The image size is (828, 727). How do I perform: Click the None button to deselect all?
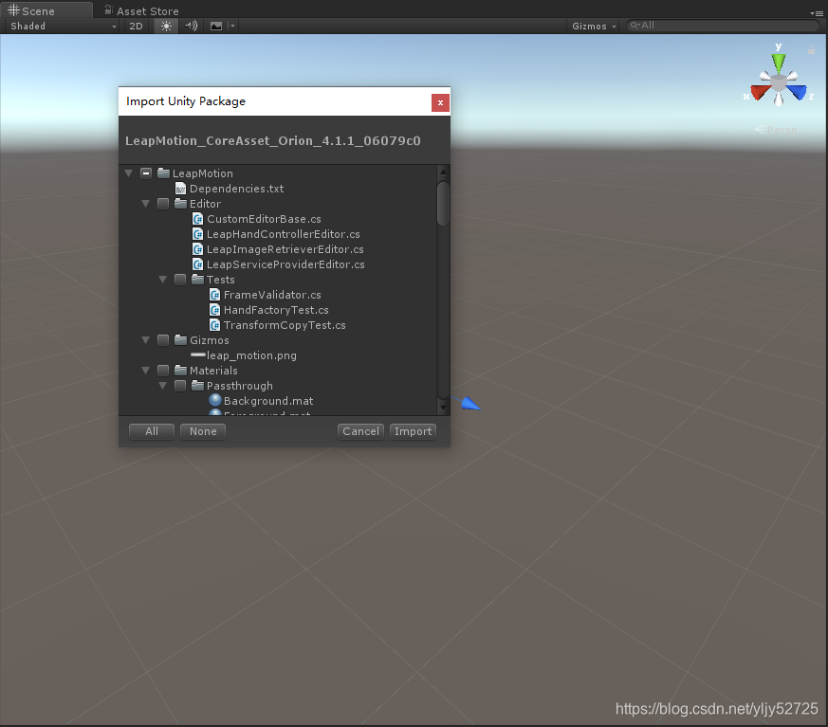[x=203, y=431]
